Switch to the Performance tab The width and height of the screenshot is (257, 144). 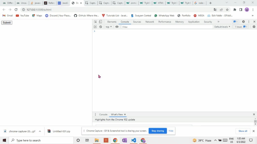tap(164, 22)
